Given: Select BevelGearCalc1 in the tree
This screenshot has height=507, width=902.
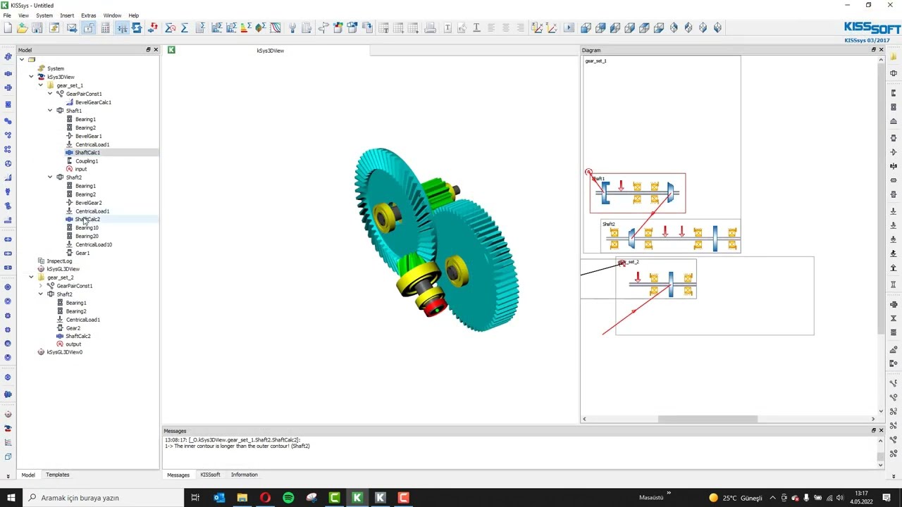Looking at the screenshot, I should pyautogui.click(x=93, y=102).
